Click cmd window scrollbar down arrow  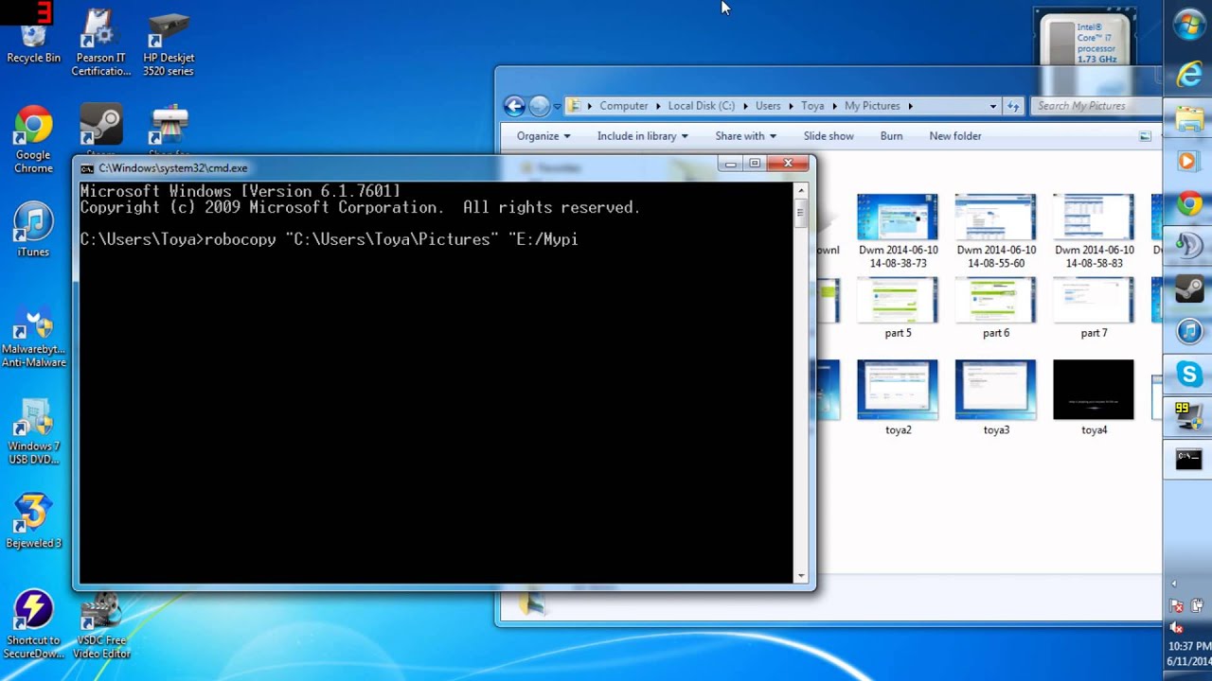click(x=801, y=575)
